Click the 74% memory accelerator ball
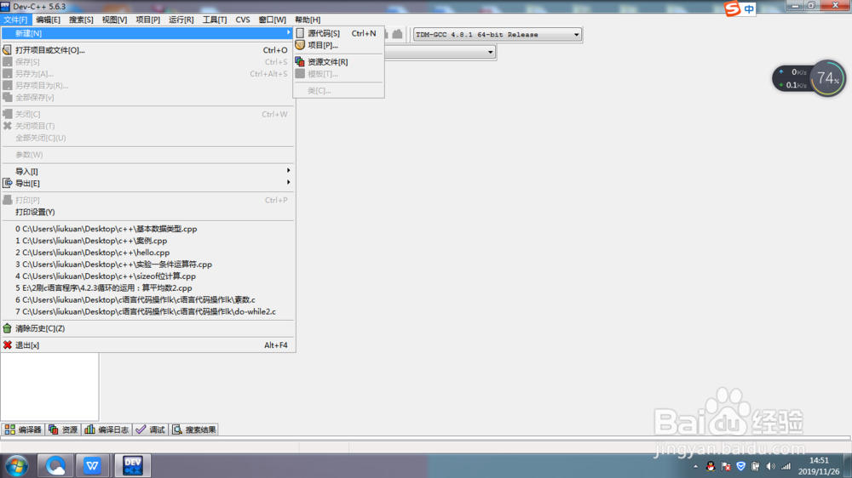Viewport: 852px width, 478px height. [827, 78]
